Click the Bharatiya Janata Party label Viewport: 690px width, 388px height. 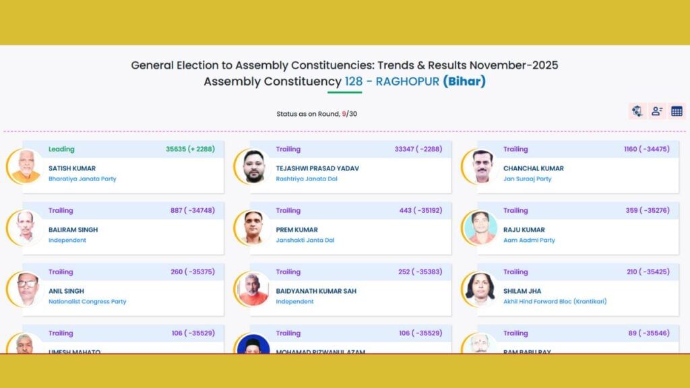coord(82,179)
